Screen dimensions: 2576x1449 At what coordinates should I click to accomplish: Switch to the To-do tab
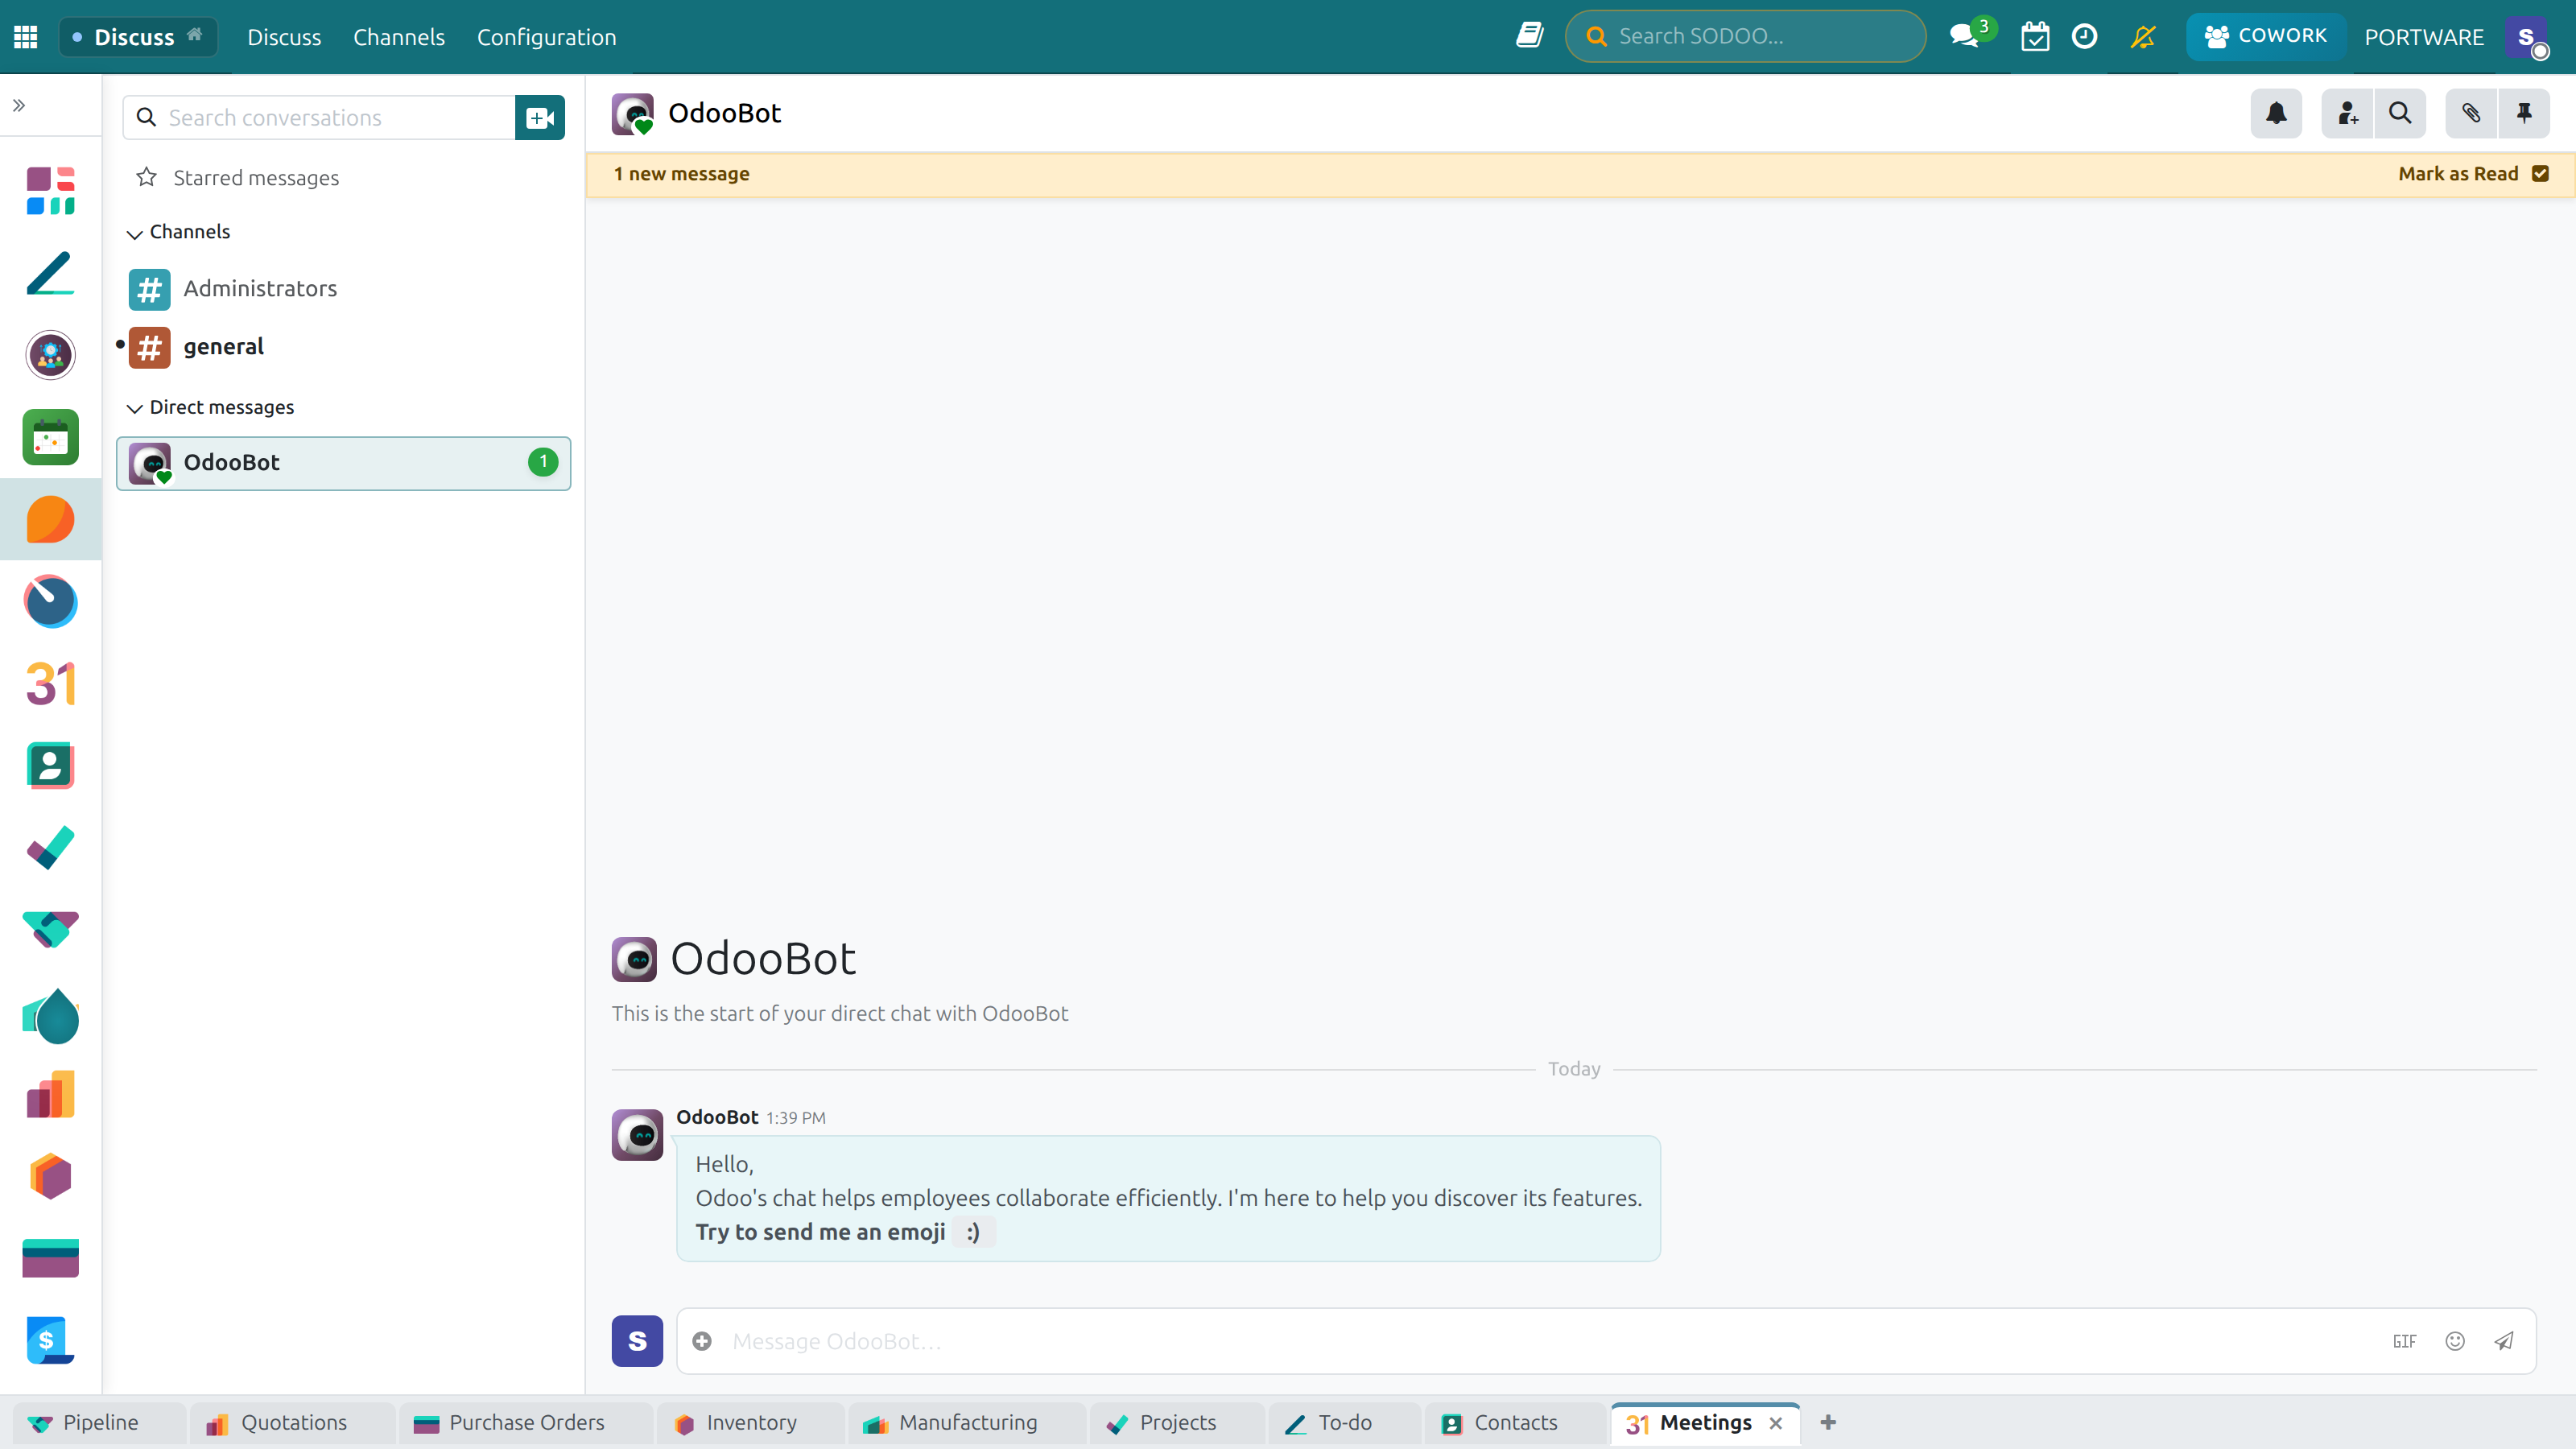click(1344, 1423)
